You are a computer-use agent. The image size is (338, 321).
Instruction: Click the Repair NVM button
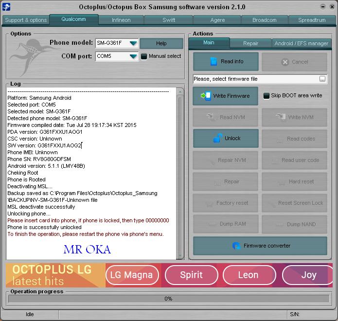pyautogui.click(x=225, y=160)
